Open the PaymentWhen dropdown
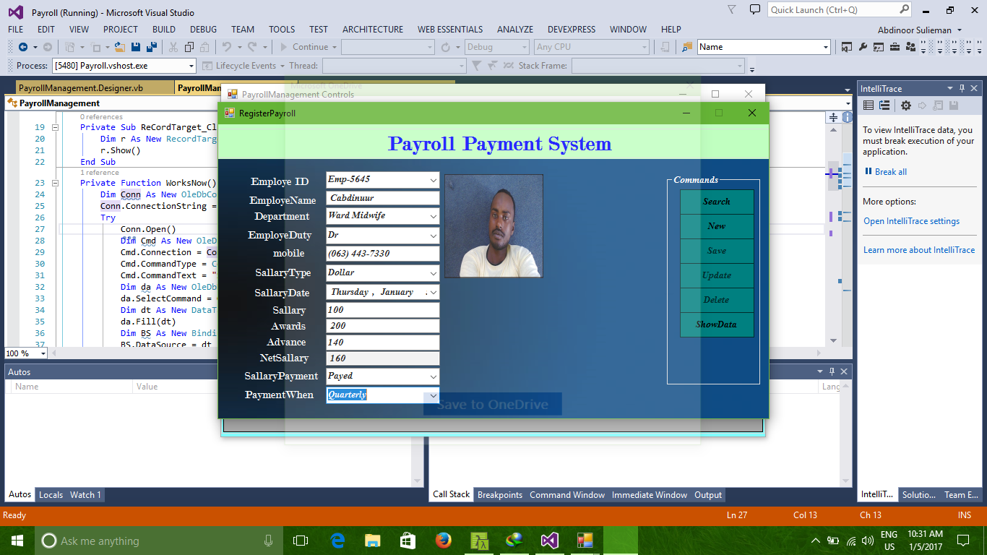 click(x=433, y=395)
